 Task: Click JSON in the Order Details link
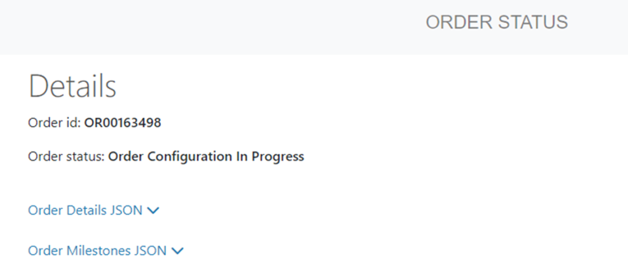pyautogui.click(x=126, y=210)
